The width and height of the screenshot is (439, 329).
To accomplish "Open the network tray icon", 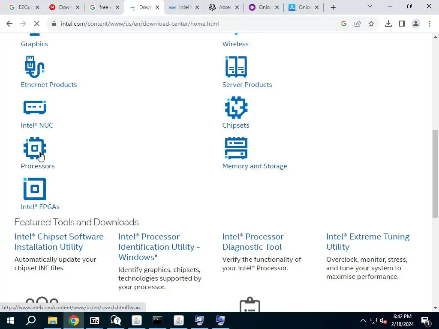I will (373, 320).
